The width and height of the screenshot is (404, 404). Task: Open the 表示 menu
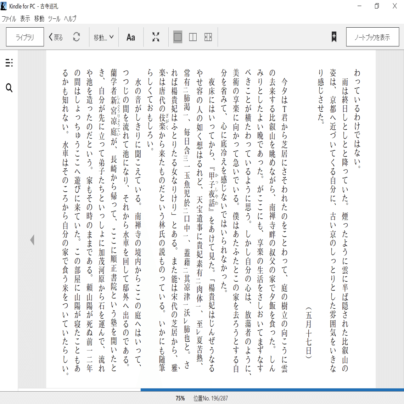[x=25, y=18]
